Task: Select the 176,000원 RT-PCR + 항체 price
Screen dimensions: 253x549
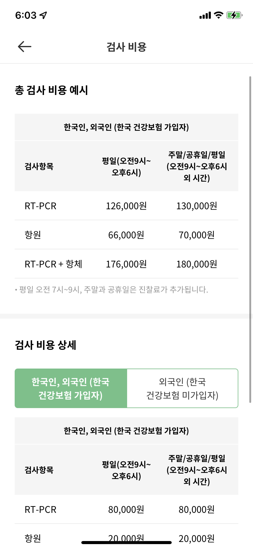Action: click(x=126, y=264)
